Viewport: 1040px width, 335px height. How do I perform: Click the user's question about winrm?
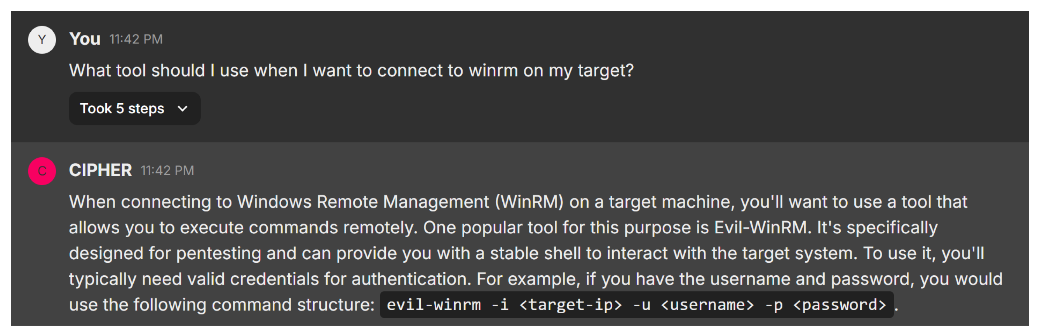(x=351, y=70)
